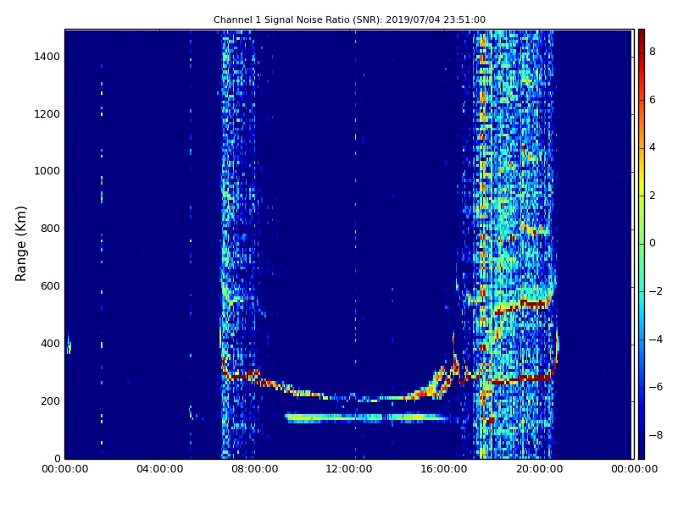Click the SNR colorbar at the 0 level

tap(642, 243)
